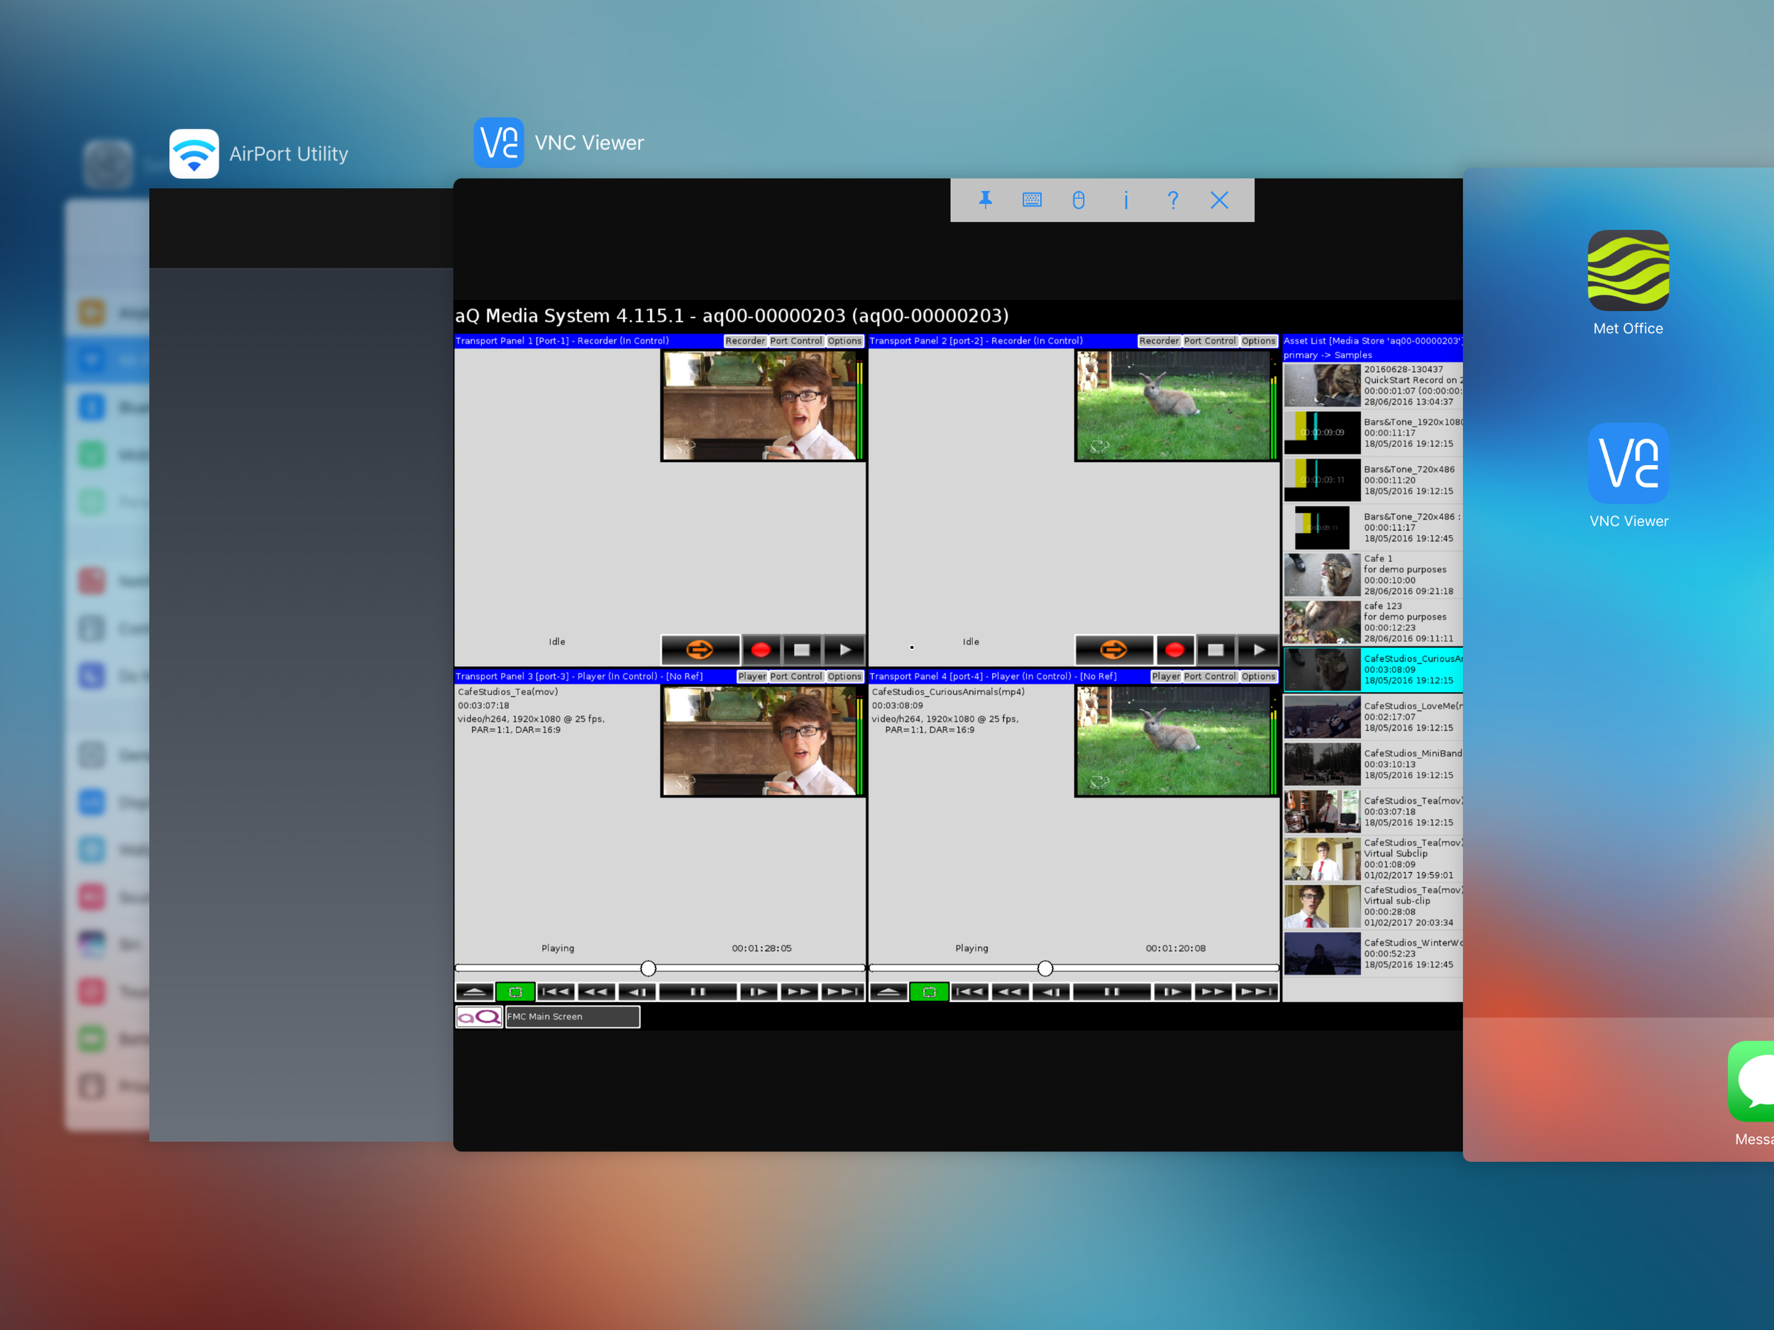Click the eject/return icon on Transport Panel 3
Image resolution: width=1774 pixels, height=1330 pixels.
tap(475, 994)
